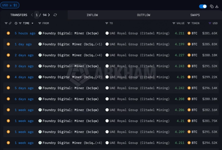Screen dimensions: 222x150
Task: Switch to the INFLOW tab
Action: coord(92,15)
